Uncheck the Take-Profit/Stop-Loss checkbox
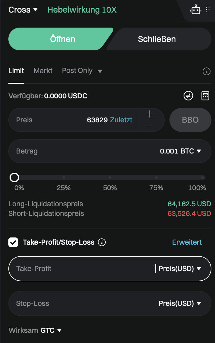This screenshot has height=343, width=215. tap(13, 242)
